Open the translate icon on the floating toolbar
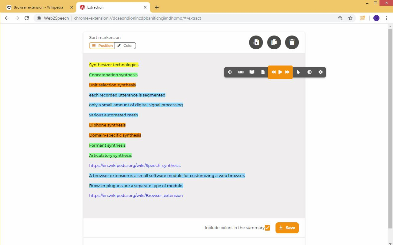 (241, 72)
